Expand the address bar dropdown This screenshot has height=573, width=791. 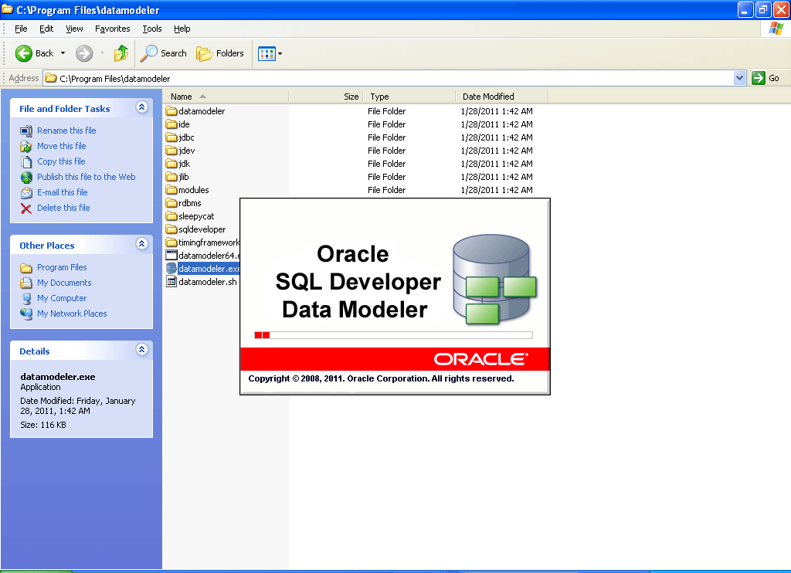click(739, 78)
